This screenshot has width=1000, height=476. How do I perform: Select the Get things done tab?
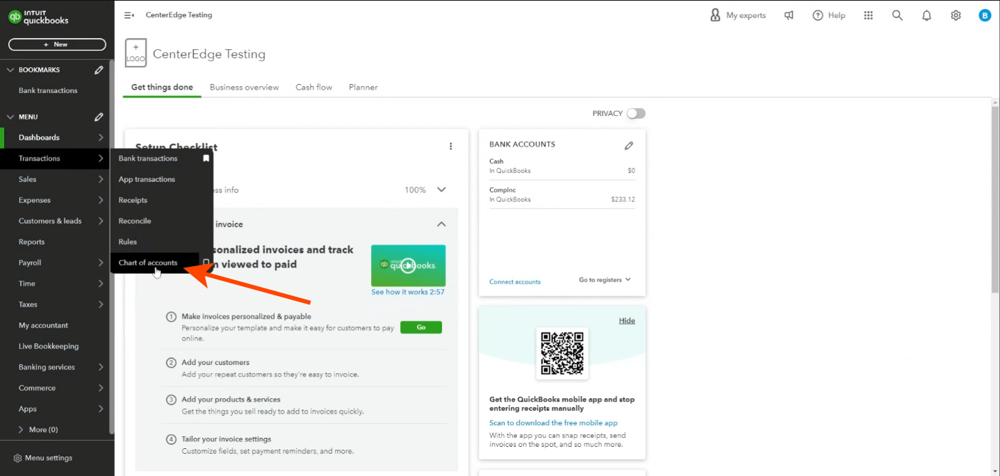pos(162,88)
